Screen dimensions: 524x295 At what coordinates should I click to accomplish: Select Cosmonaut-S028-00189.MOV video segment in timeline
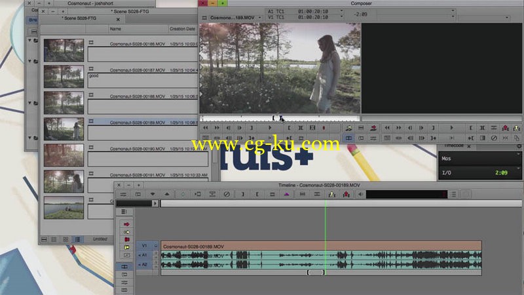click(x=321, y=246)
